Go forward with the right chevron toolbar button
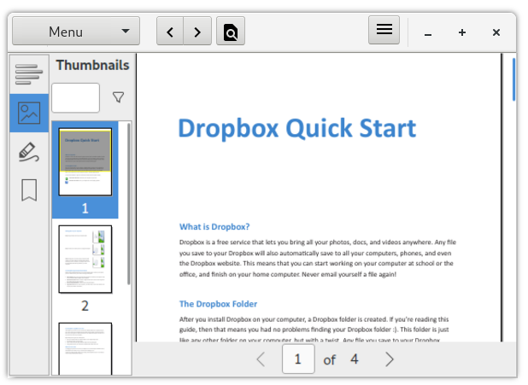 (197, 32)
